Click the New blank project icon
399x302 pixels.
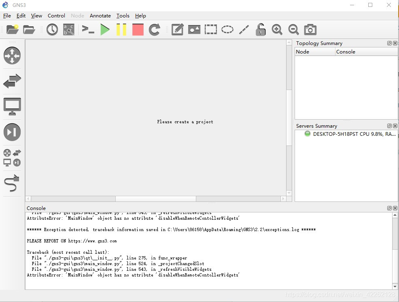click(12, 30)
